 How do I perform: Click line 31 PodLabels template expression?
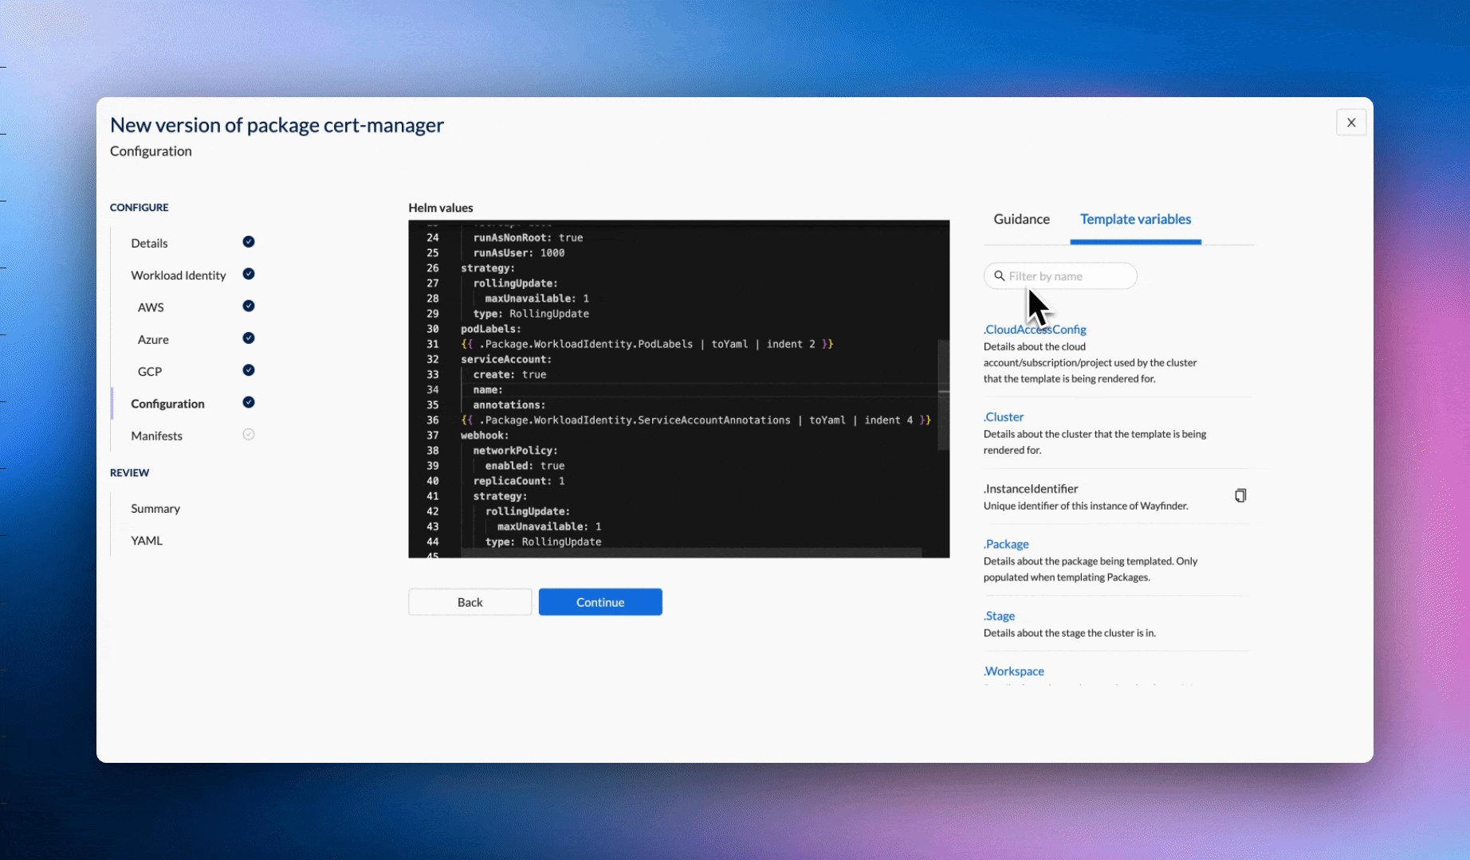[647, 344]
